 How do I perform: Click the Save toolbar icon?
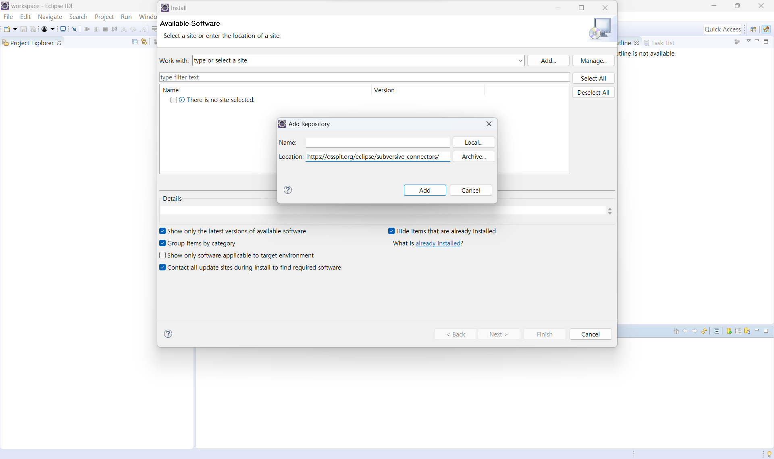pyautogui.click(x=23, y=29)
